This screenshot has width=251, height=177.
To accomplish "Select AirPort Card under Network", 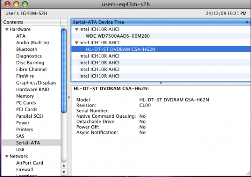I will pos(30,163).
